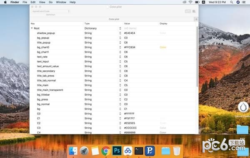
Task: Open the Edit menu
Action: [33, 2]
